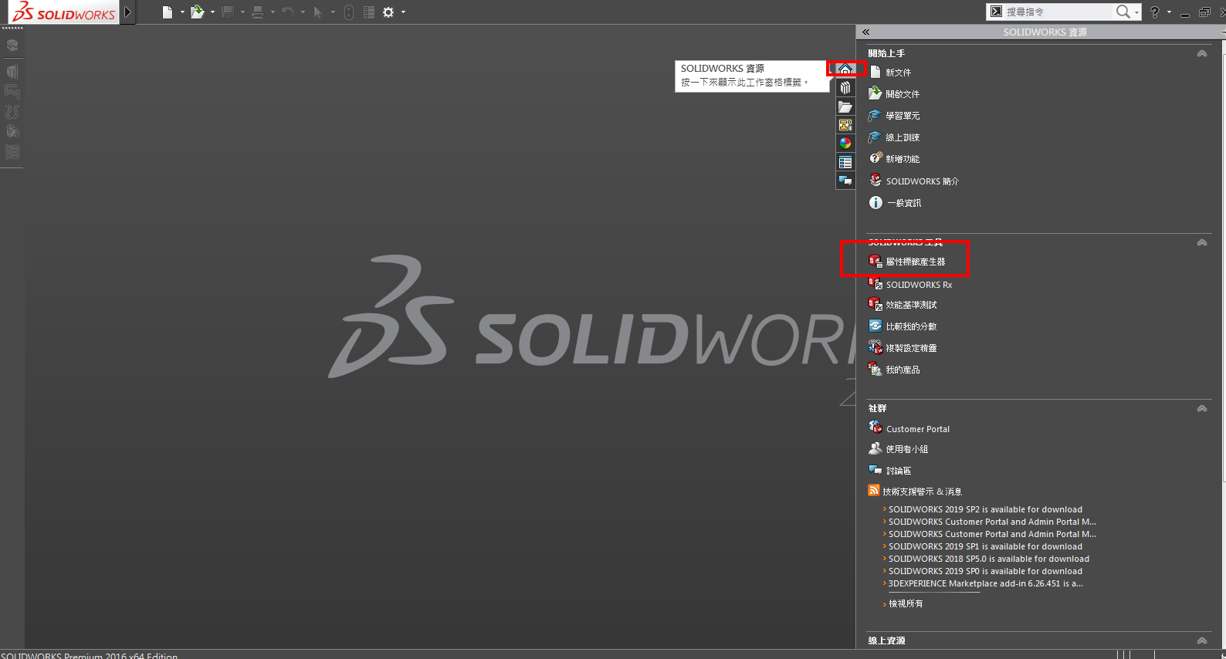The height and width of the screenshot is (659, 1226).
Task: Click the 開啟文件 link
Action: (x=903, y=94)
